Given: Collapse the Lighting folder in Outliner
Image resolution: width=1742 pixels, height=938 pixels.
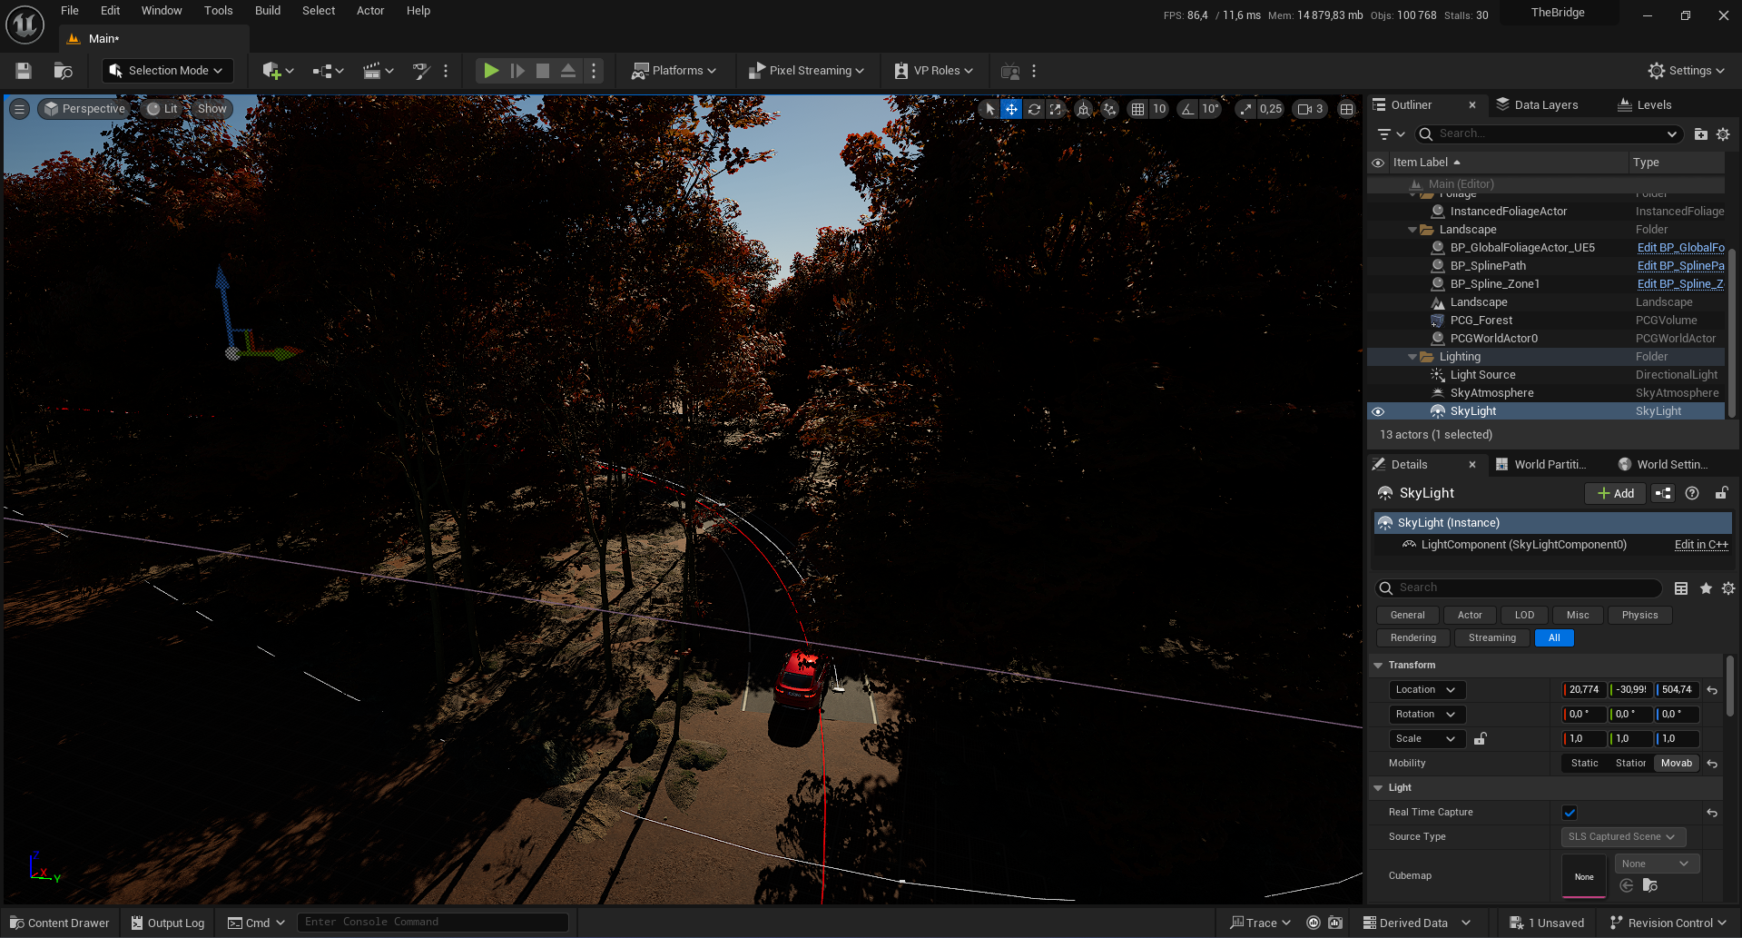Looking at the screenshot, I should (1412, 357).
